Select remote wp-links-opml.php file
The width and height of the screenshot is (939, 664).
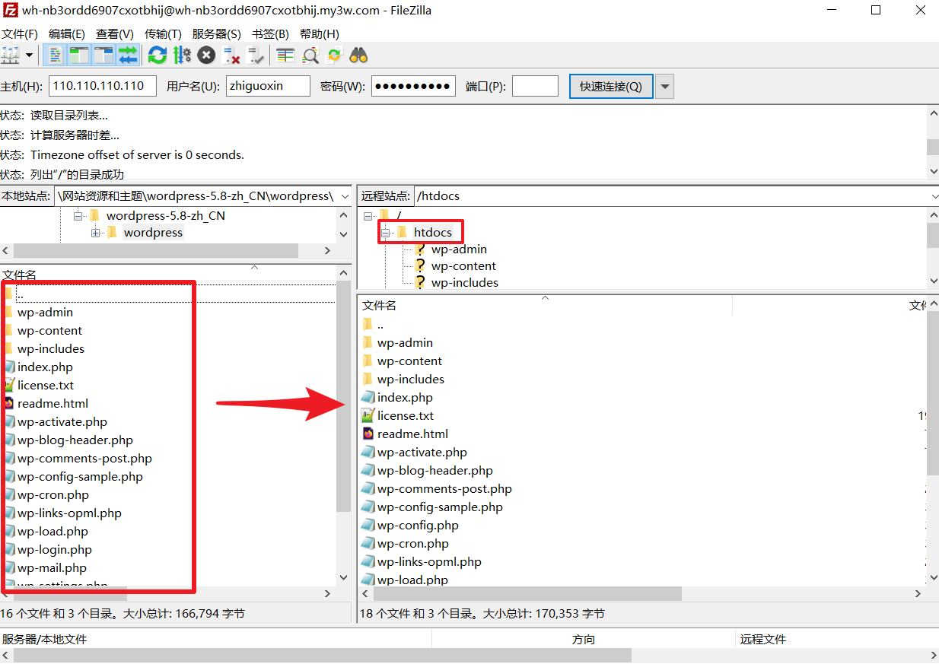coord(429,562)
